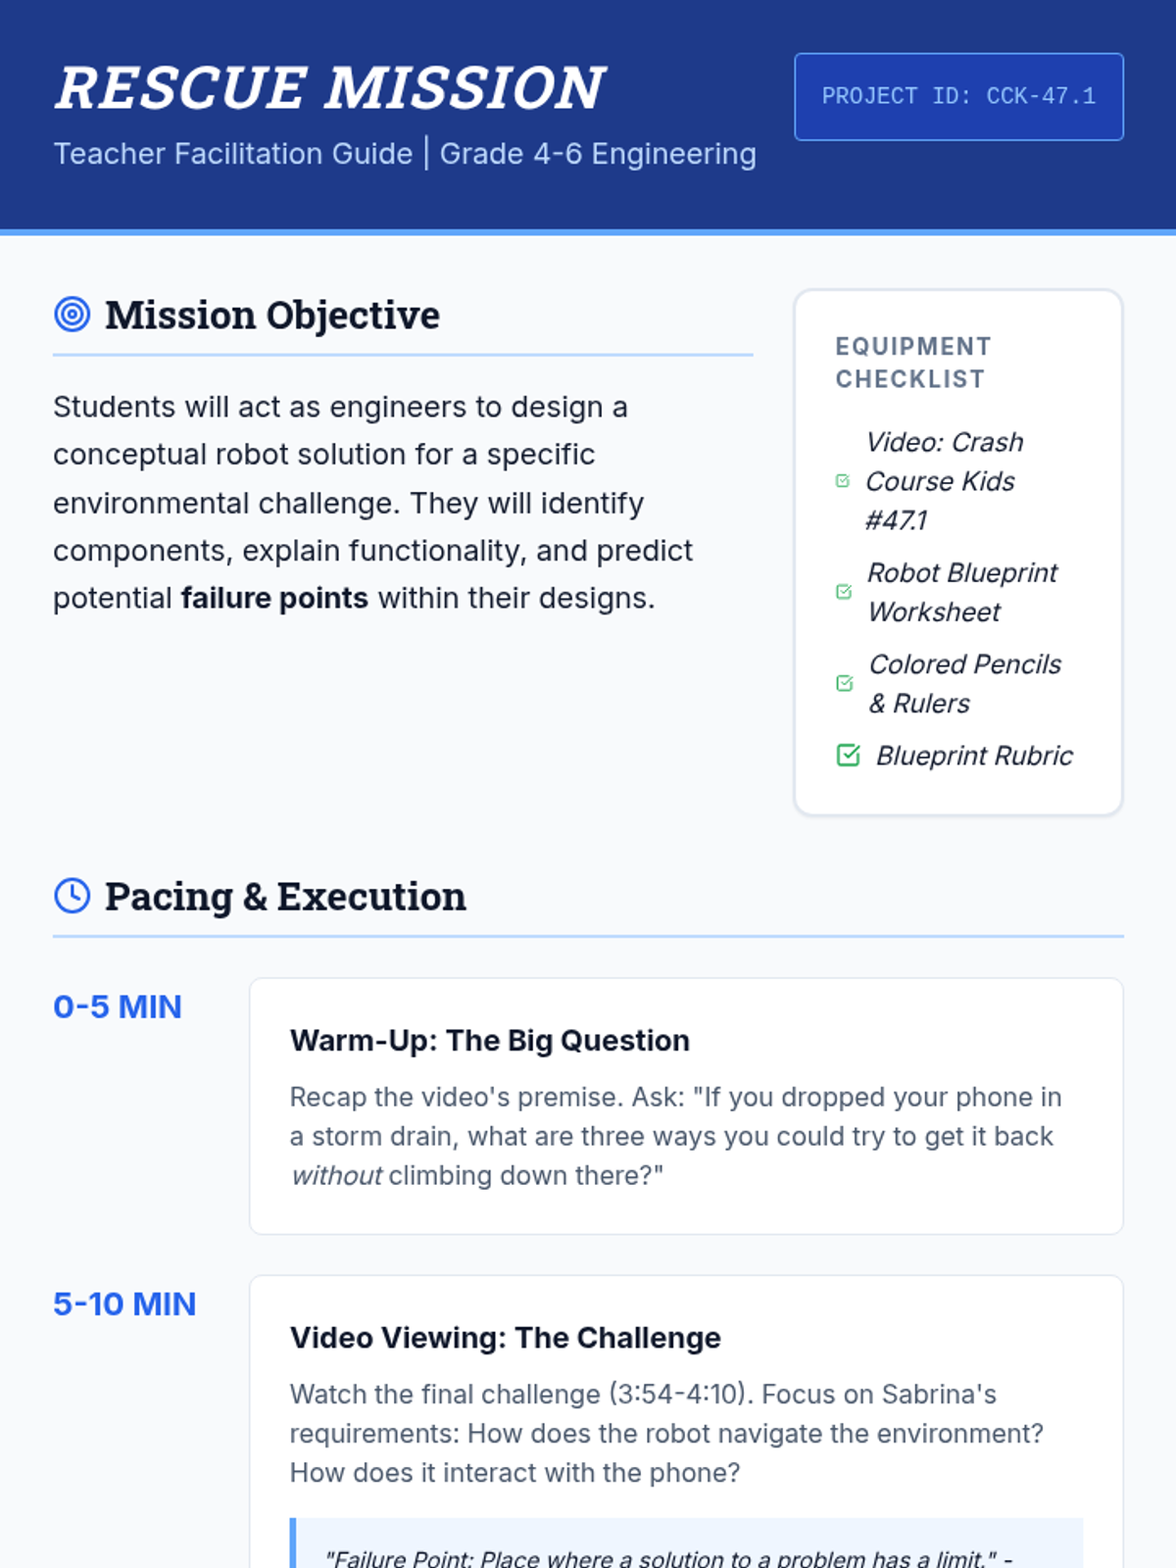Open the Warm-Up: The Big Question card
The image size is (1176, 1568).
[686, 1105]
